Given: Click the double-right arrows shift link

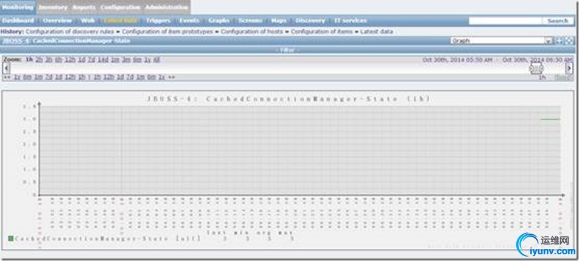Looking at the screenshot, I should point(171,77).
